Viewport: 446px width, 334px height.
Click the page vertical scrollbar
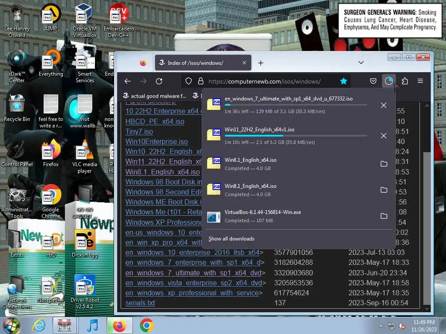[x=427, y=229]
